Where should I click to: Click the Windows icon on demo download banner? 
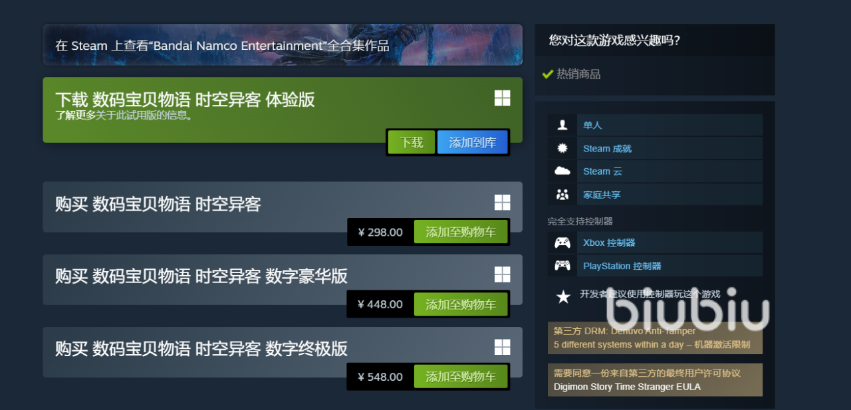502,98
